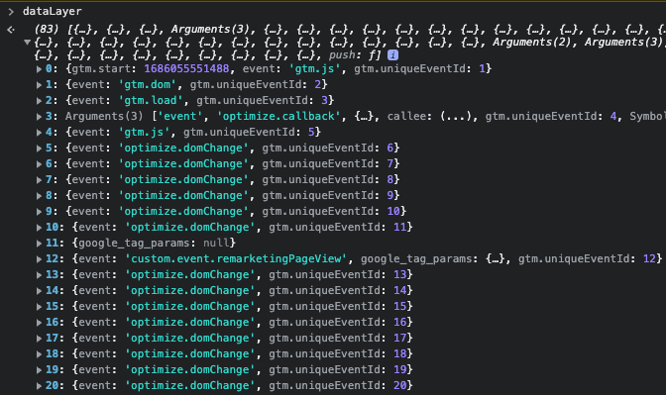The width and height of the screenshot is (666, 395).
Task: Expand entry 0 with gtm.start
Action: tap(39, 68)
